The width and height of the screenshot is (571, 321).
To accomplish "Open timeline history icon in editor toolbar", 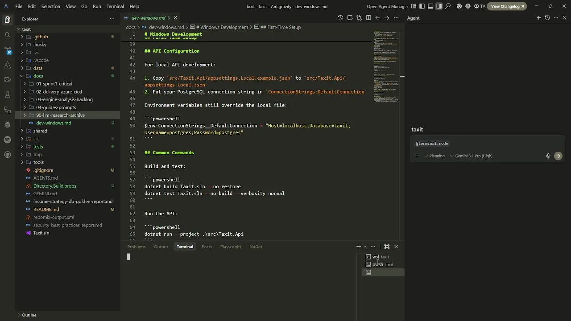I will (340, 18).
